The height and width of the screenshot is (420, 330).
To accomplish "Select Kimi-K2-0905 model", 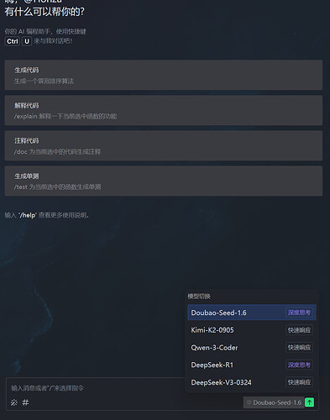I will pos(252,330).
